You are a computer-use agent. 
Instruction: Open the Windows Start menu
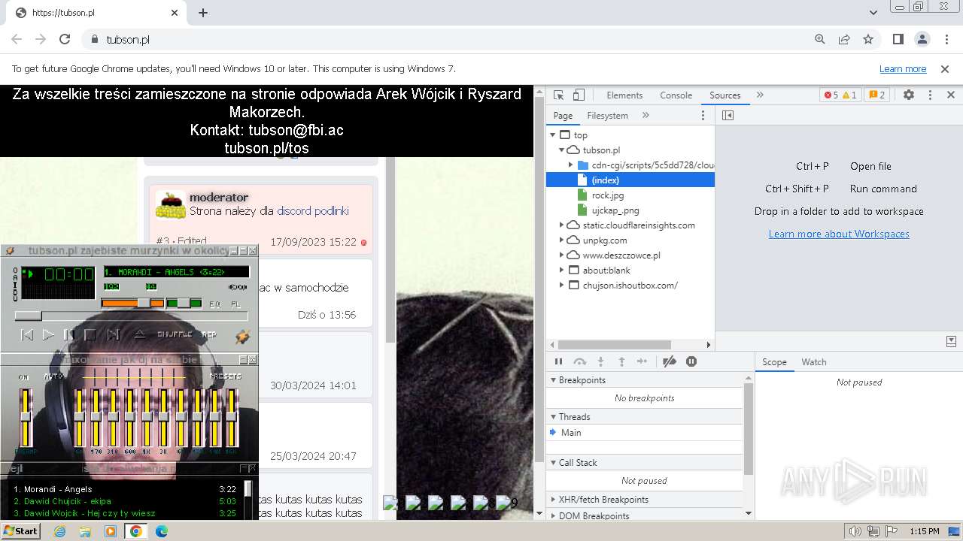point(20,531)
